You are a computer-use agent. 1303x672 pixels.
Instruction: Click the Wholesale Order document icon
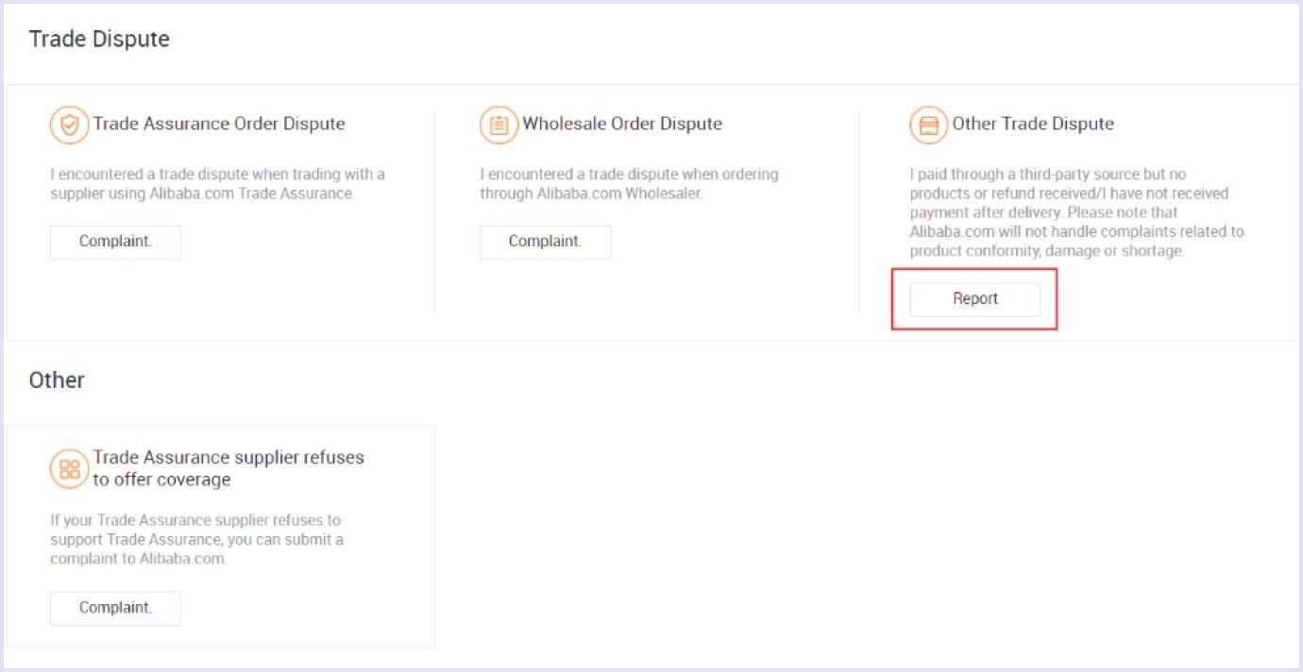[x=499, y=125]
